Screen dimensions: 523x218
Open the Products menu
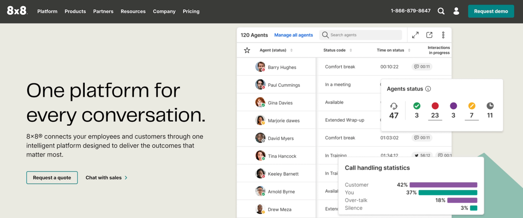click(x=75, y=11)
